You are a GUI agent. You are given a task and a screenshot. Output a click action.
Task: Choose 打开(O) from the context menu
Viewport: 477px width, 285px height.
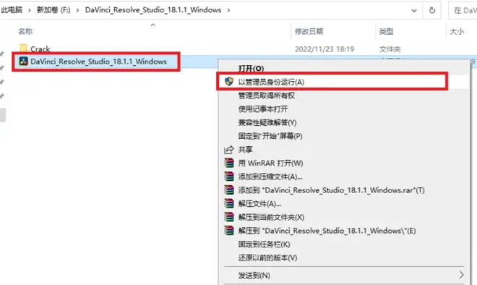coord(252,69)
